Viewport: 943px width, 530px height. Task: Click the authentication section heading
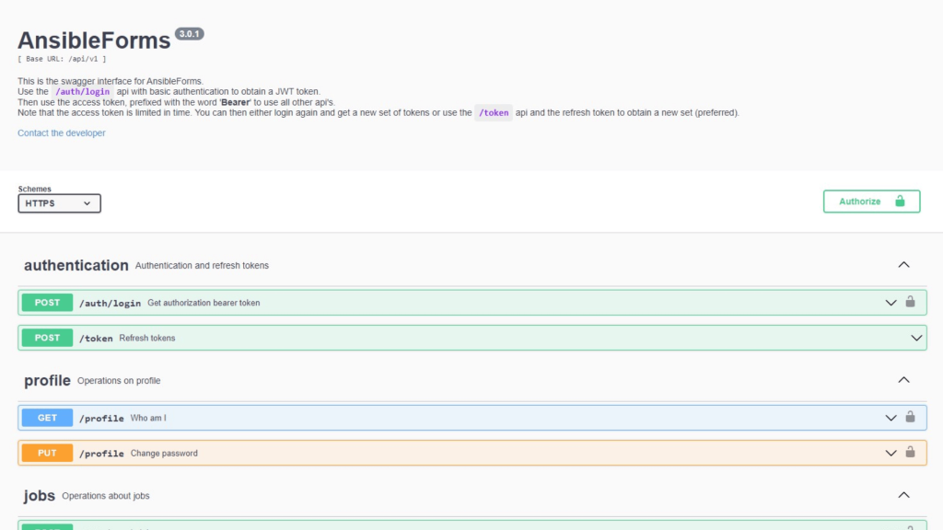click(76, 265)
